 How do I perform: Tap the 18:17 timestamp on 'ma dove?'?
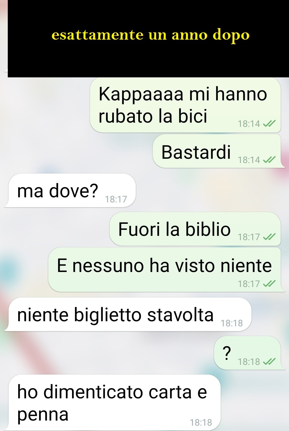tap(116, 199)
